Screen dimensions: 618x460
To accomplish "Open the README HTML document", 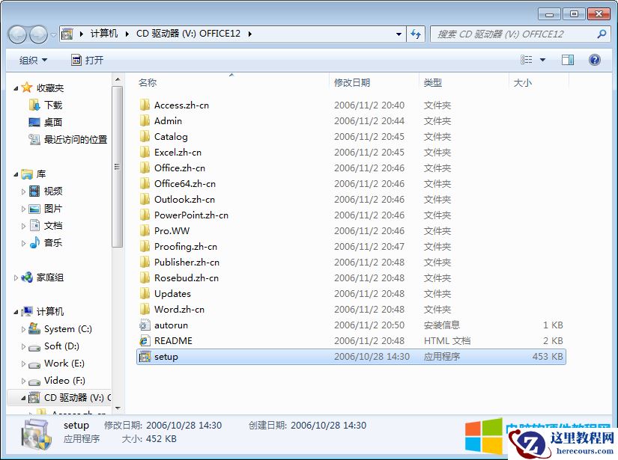I will click(175, 340).
